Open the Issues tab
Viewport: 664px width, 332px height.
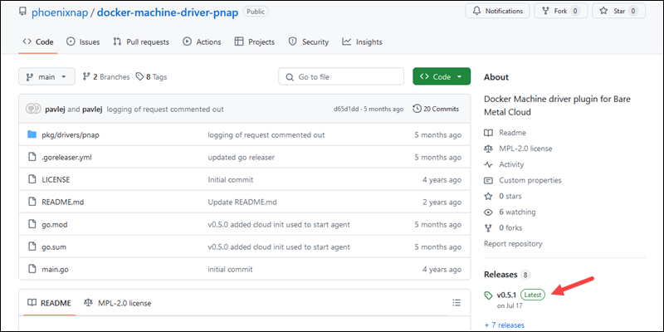pos(83,42)
